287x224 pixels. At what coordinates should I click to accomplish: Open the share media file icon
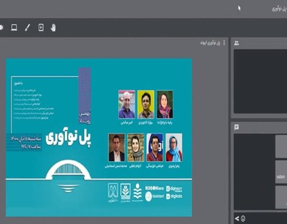(x=41, y=28)
